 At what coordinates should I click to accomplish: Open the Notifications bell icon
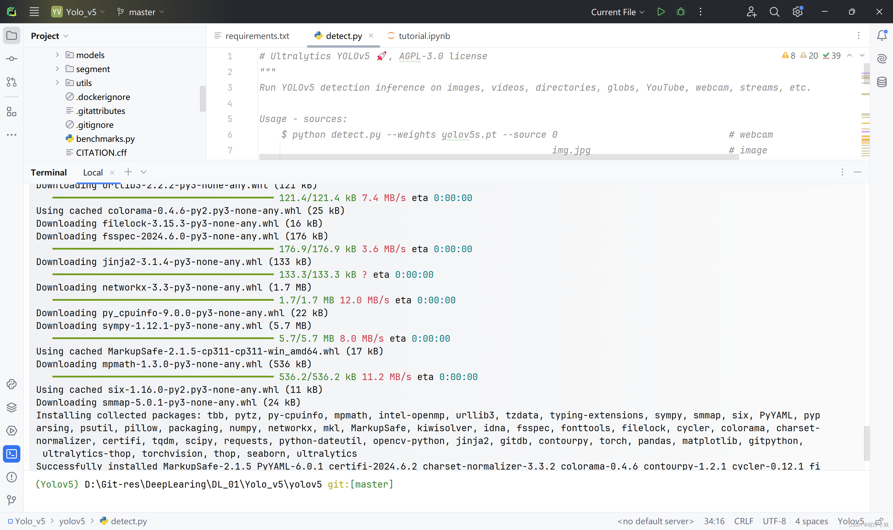(x=882, y=35)
